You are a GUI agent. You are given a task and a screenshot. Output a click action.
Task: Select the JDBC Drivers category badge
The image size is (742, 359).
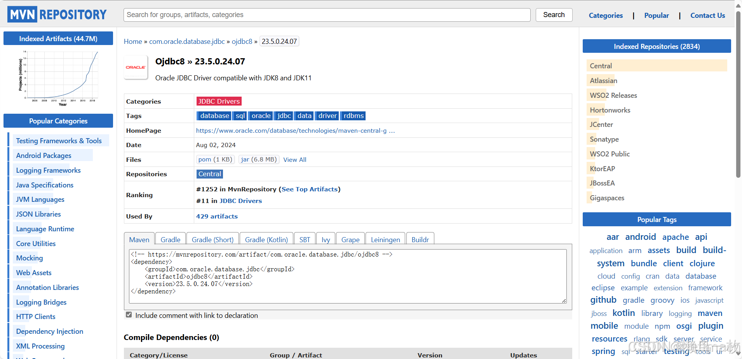(219, 101)
